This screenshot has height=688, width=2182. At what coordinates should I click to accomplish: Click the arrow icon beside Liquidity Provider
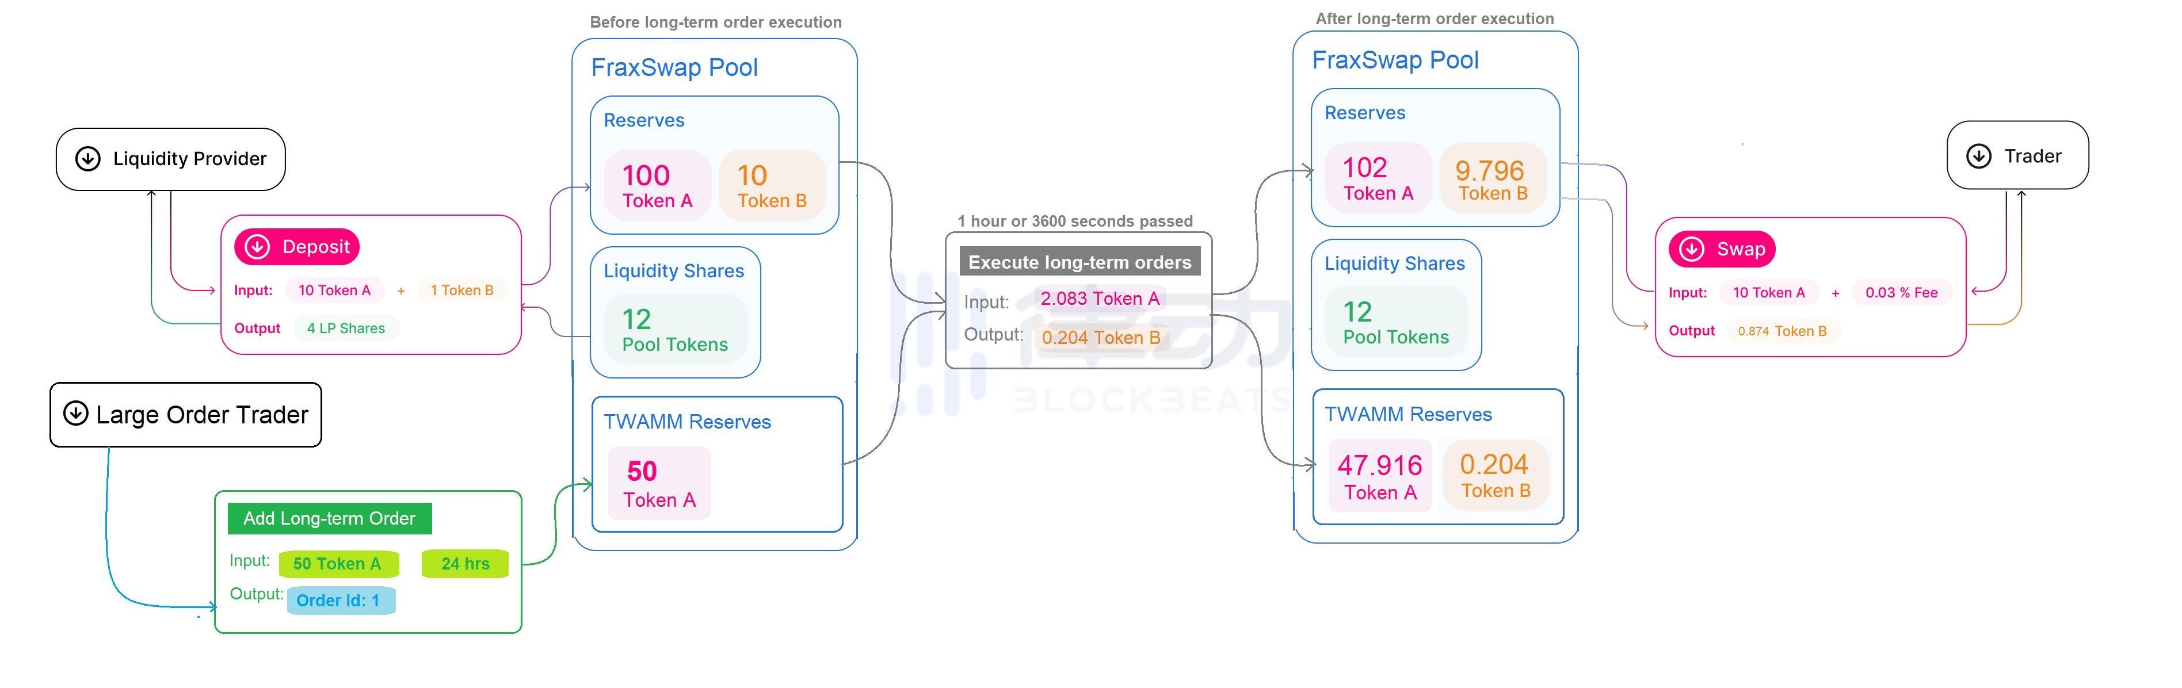[88, 158]
